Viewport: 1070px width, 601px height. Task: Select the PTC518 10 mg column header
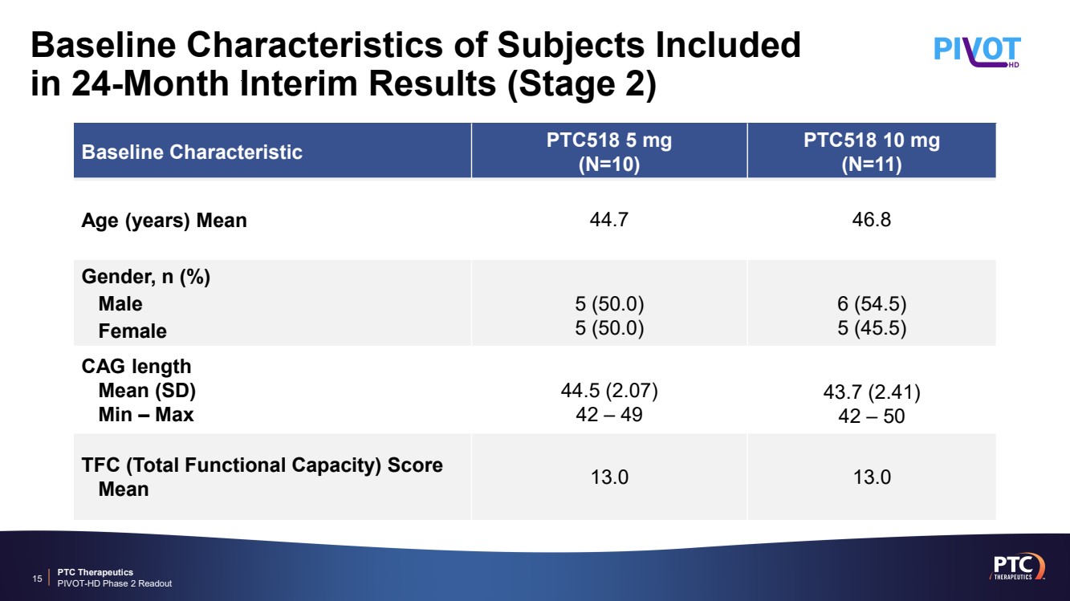click(x=872, y=152)
